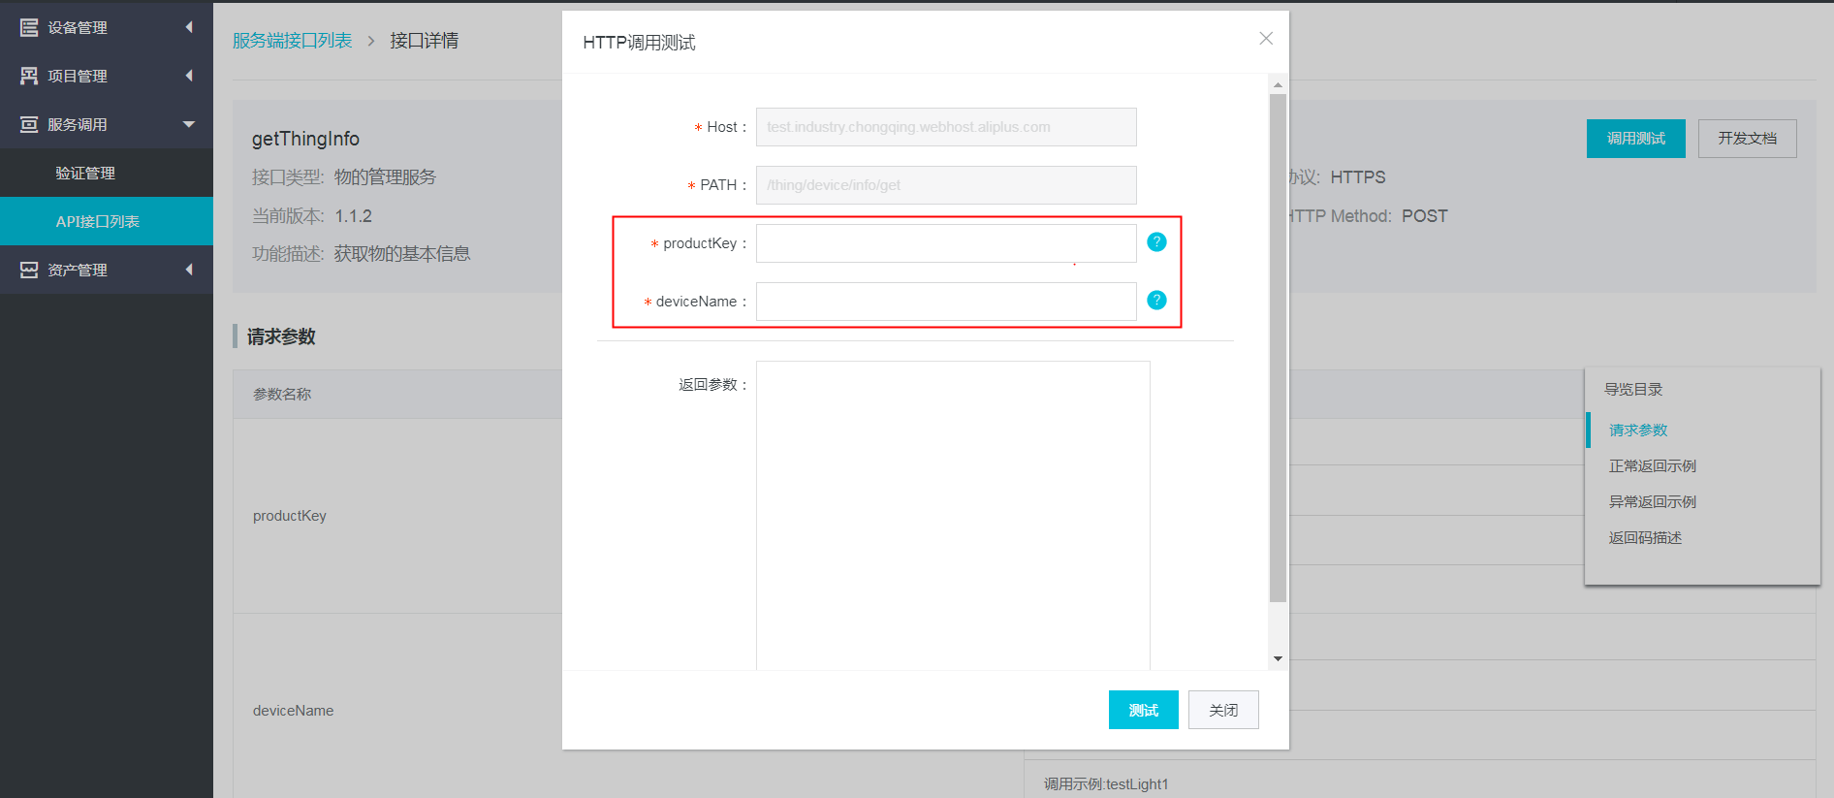Focus the productKey input field
1834x798 pixels.
[x=946, y=243]
